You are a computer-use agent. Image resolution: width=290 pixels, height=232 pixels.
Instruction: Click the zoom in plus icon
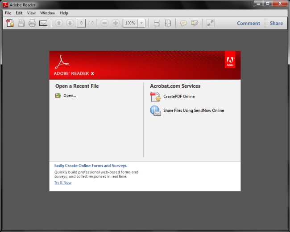pyautogui.click(x=116, y=23)
